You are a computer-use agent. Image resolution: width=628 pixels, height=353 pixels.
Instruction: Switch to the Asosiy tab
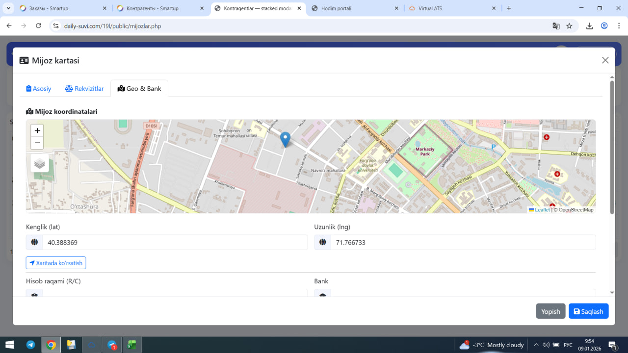(39, 89)
